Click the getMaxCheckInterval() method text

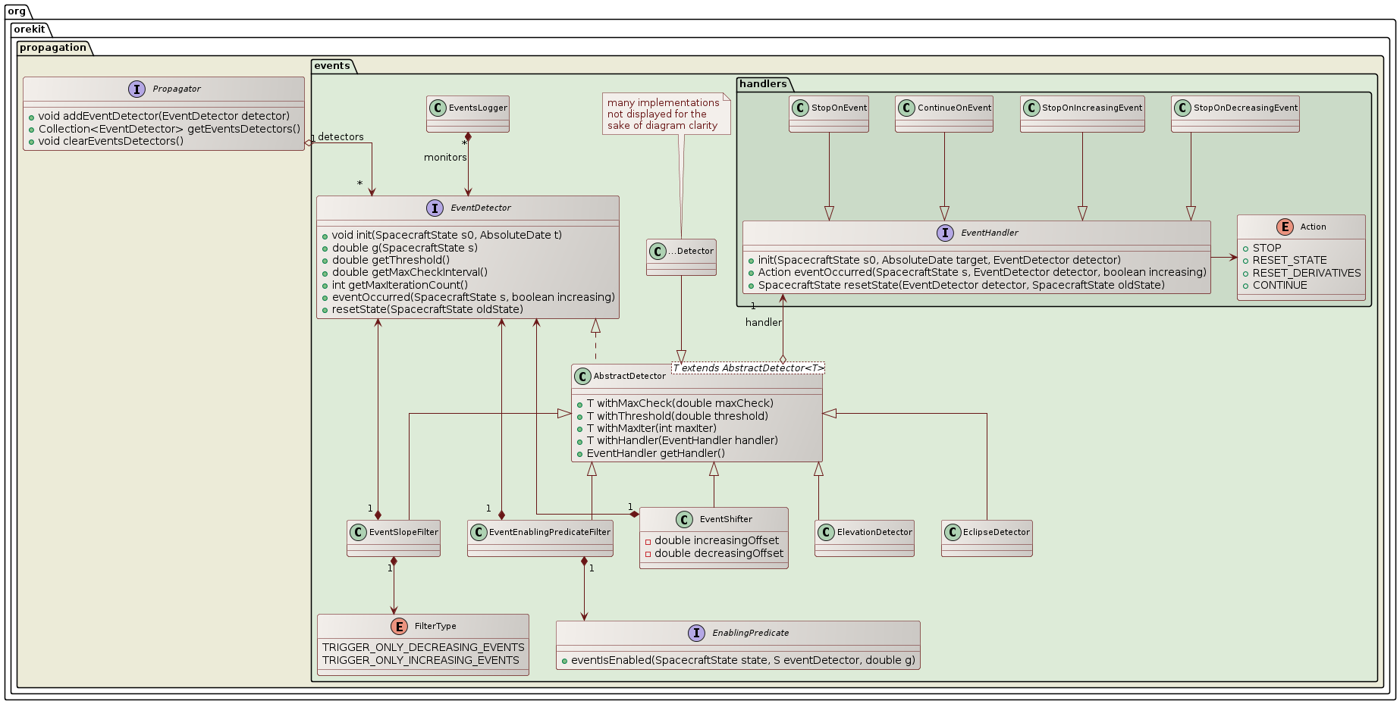click(410, 272)
